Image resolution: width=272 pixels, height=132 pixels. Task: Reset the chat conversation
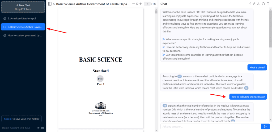click(263, 4)
